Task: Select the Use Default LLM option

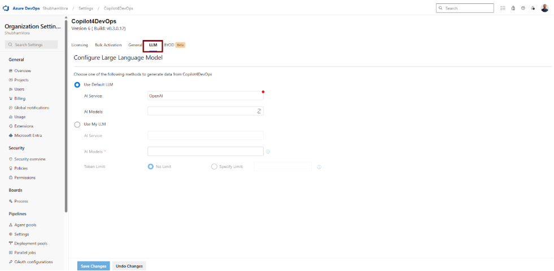Action: click(77, 85)
